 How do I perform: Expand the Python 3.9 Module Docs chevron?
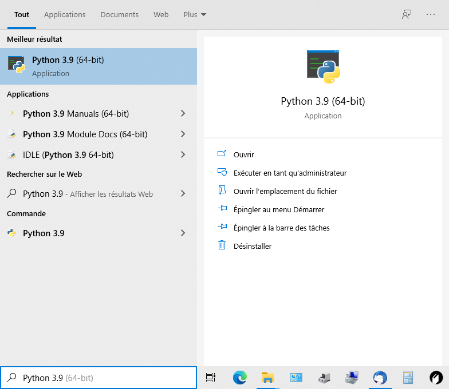point(183,134)
